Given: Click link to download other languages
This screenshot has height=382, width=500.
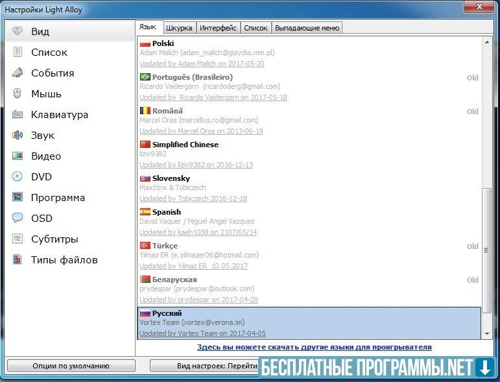Looking at the screenshot, I should [x=314, y=347].
